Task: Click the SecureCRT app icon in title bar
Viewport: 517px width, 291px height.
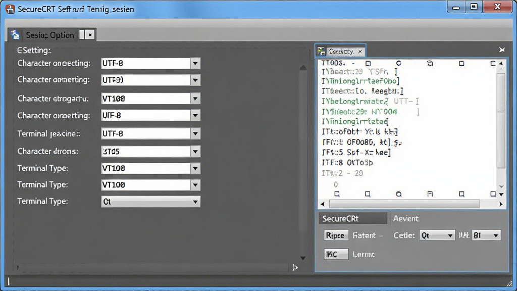Action: 10,9
